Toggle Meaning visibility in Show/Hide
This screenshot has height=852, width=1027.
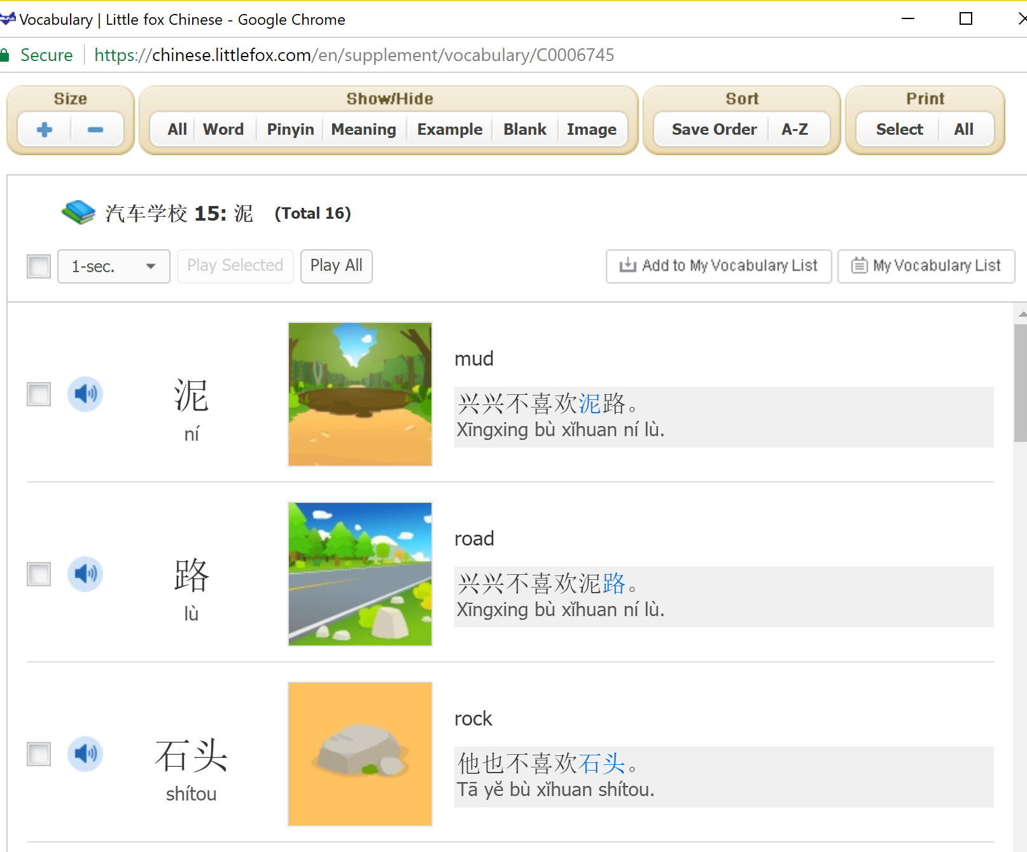(x=363, y=130)
